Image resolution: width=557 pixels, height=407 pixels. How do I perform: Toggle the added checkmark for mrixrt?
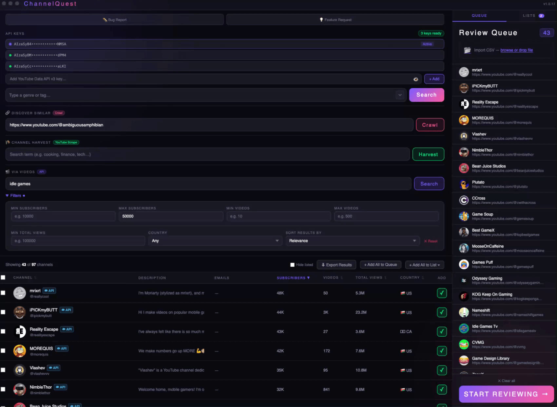tap(442, 293)
